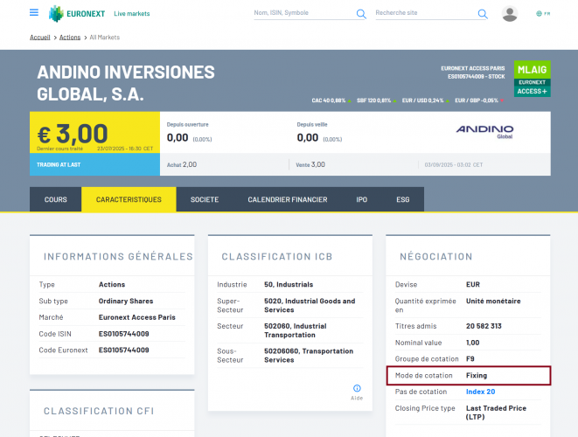The width and height of the screenshot is (578, 437).
Task: Click the Actions breadcrumb link
Action: [x=70, y=38]
